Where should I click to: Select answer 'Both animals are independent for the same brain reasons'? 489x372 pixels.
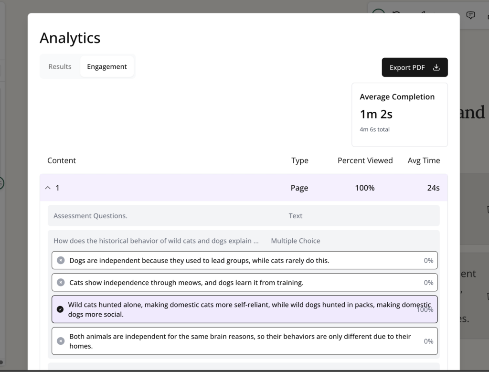(240, 341)
